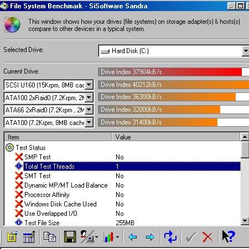Select the Windows Disk Cache Used row

pyautogui.click(x=122, y=204)
